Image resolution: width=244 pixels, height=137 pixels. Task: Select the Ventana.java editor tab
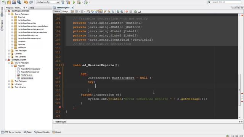(x=63, y=8)
